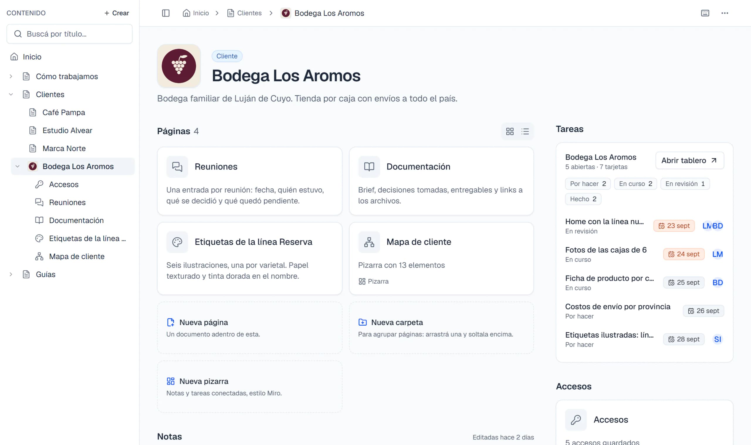
Task: Expand the Cómo trabajamos tree node
Action: coord(11,77)
